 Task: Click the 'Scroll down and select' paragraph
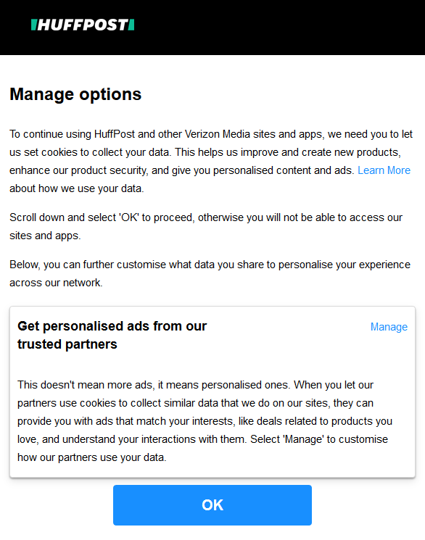click(206, 226)
